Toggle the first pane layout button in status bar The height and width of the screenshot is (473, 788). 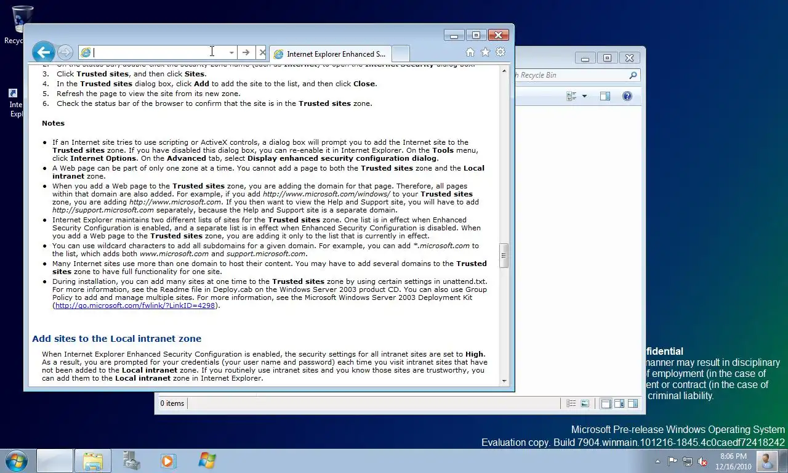coord(606,404)
